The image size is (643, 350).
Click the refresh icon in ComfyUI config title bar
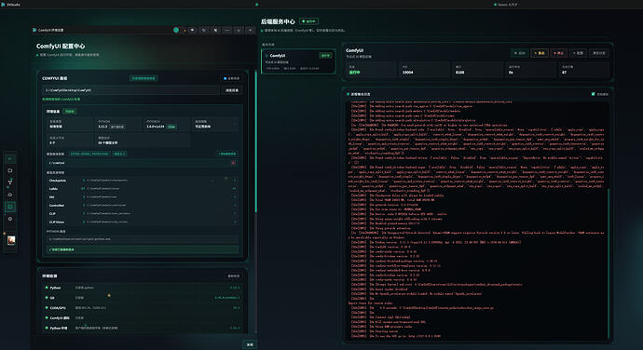click(204, 30)
